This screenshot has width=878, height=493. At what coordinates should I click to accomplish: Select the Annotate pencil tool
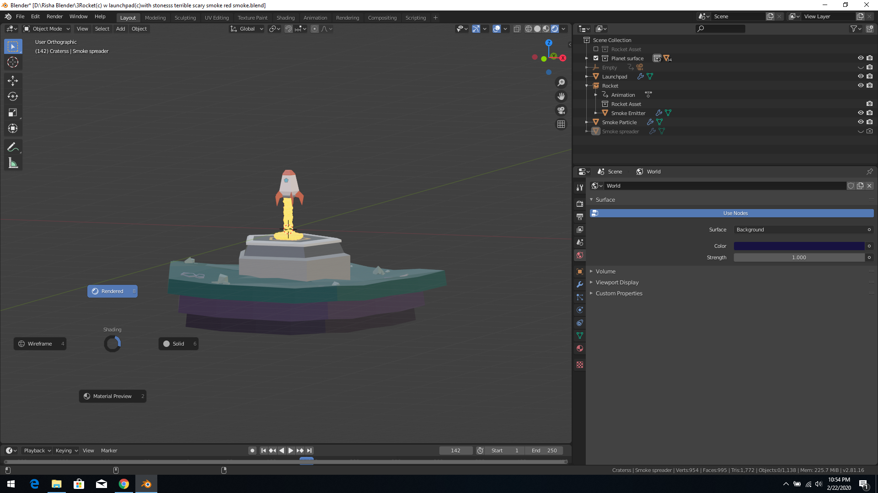tap(13, 147)
